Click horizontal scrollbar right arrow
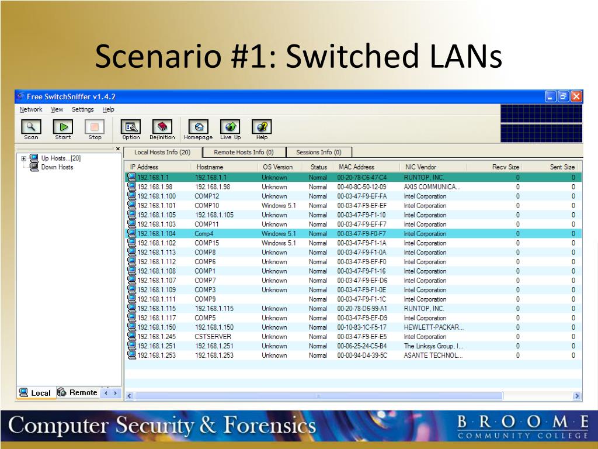 click(x=576, y=396)
